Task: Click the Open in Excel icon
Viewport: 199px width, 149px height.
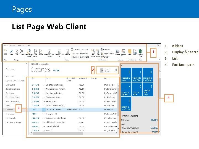Action: 141,53
